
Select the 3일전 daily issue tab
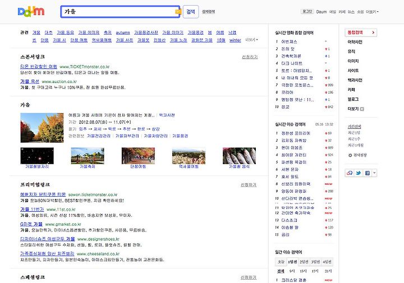coord(315,262)
